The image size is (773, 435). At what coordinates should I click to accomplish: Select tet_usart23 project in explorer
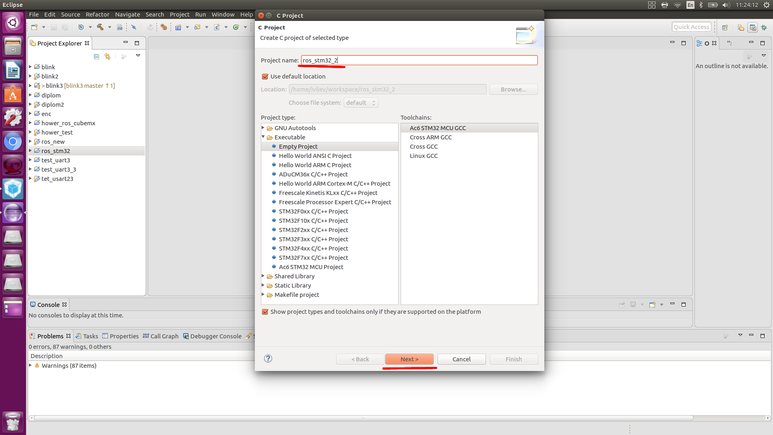pyautogui.click(x=57, y=178)
